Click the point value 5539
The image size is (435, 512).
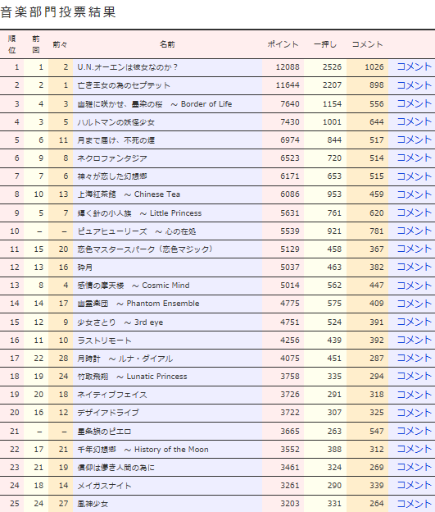point(290,231)
